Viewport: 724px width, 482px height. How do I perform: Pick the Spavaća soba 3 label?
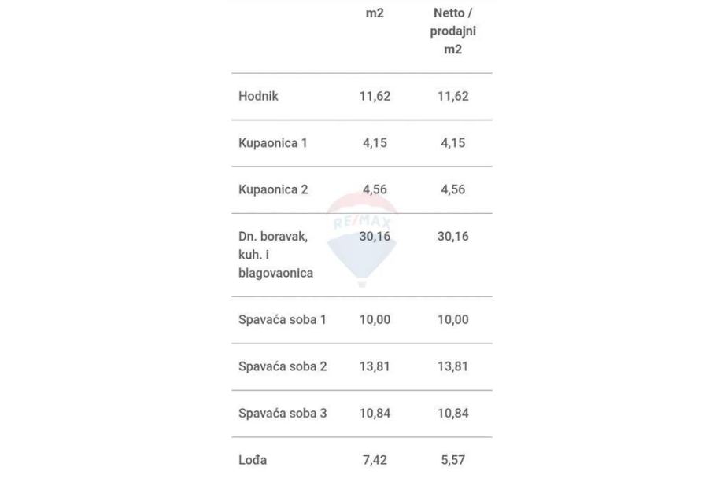(x=282, y=413)
